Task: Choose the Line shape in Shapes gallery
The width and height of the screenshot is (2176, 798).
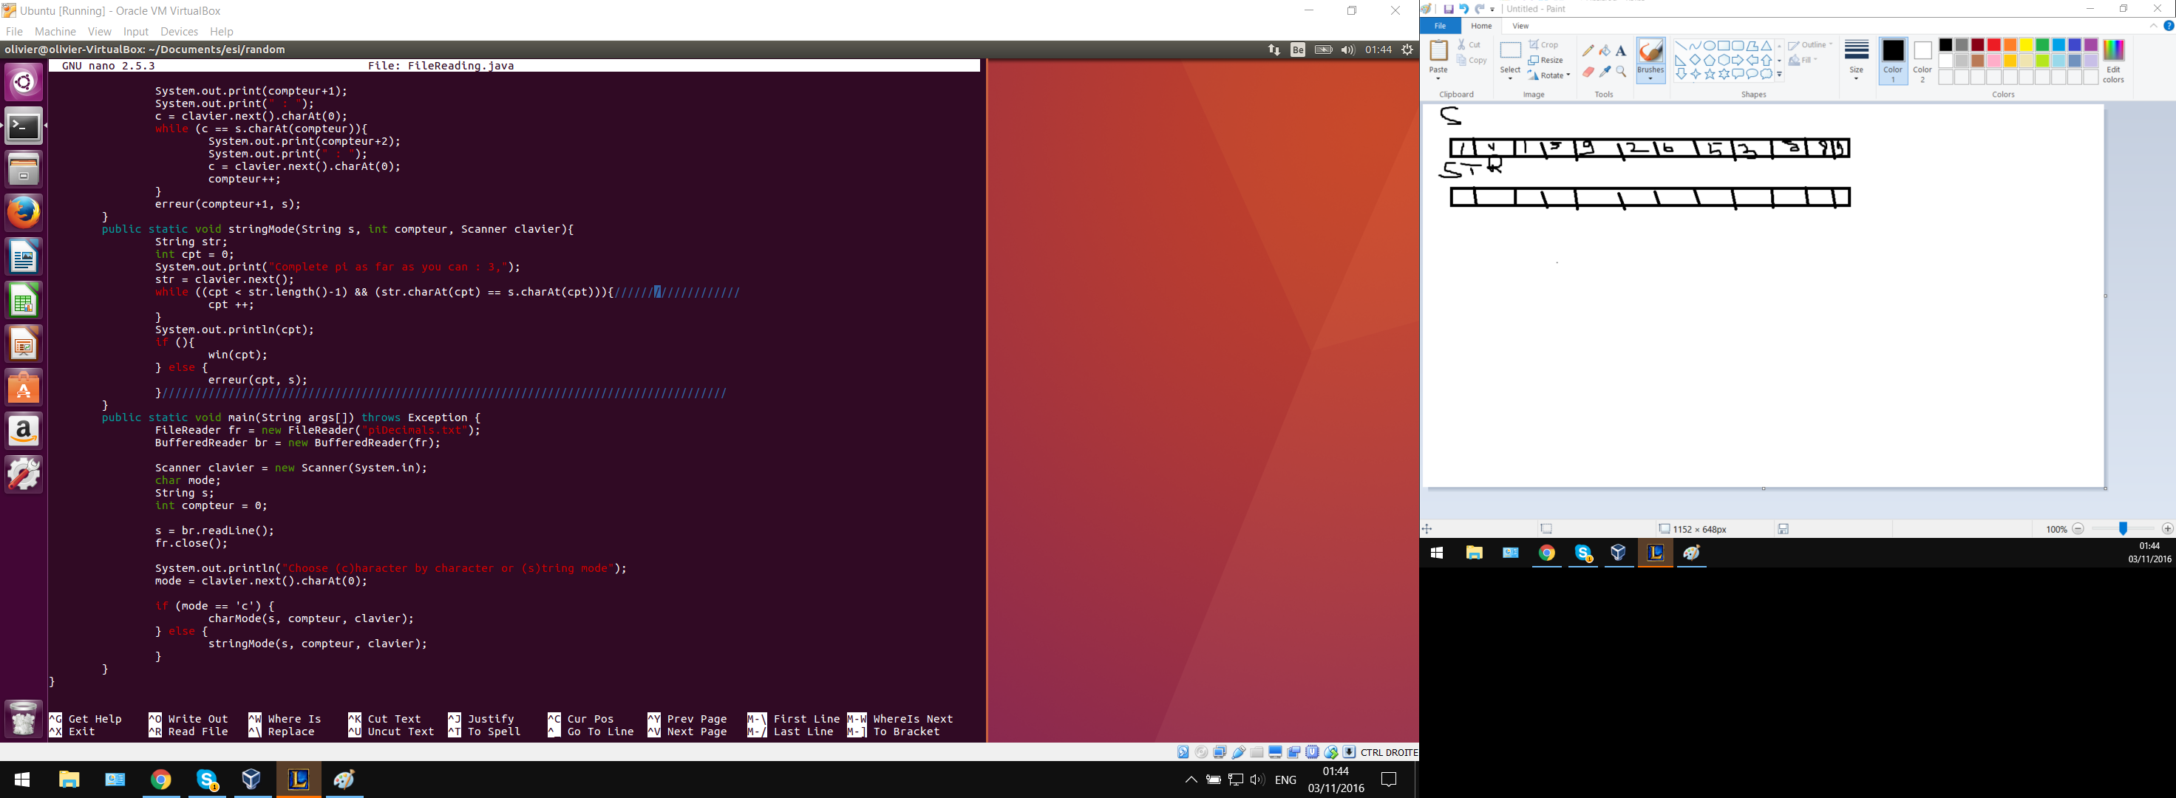Action: click(x=1680, y=47)
